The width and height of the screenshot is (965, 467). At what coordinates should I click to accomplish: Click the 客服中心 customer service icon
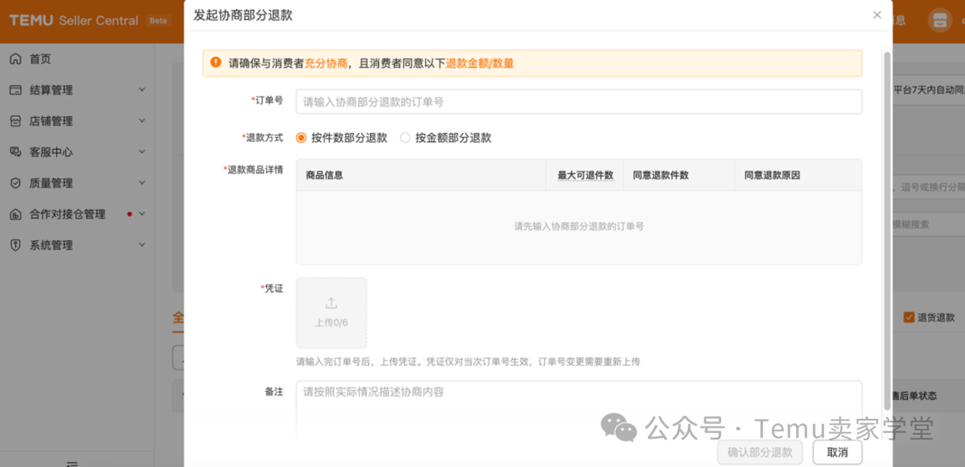[x=15, y=152]
